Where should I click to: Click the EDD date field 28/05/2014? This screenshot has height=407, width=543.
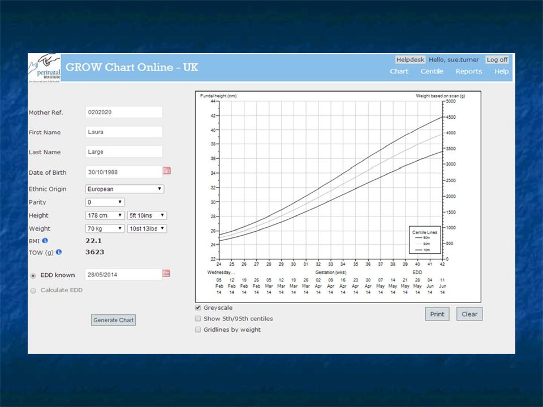coord(123,275)
